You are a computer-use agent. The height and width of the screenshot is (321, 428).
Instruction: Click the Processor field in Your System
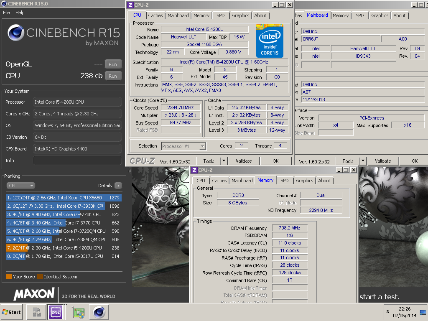click(x=77, y=102)
